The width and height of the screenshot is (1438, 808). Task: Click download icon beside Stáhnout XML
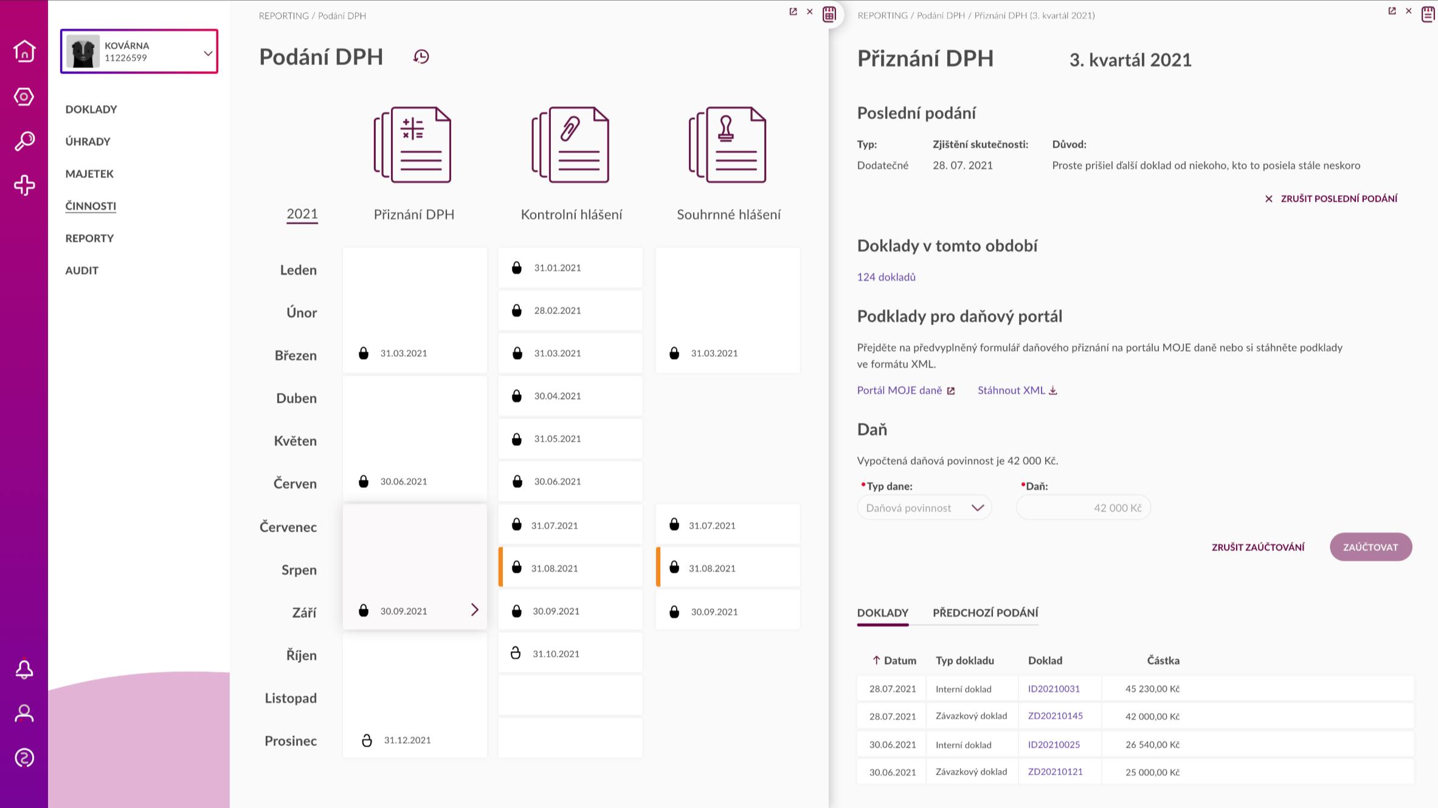(x=1053, y=391)
